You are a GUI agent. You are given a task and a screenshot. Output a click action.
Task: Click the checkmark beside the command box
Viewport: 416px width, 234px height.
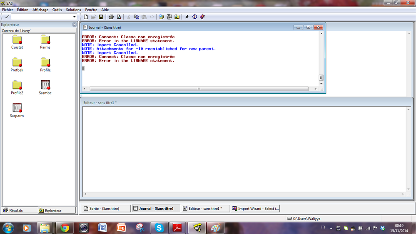[7, 17]
